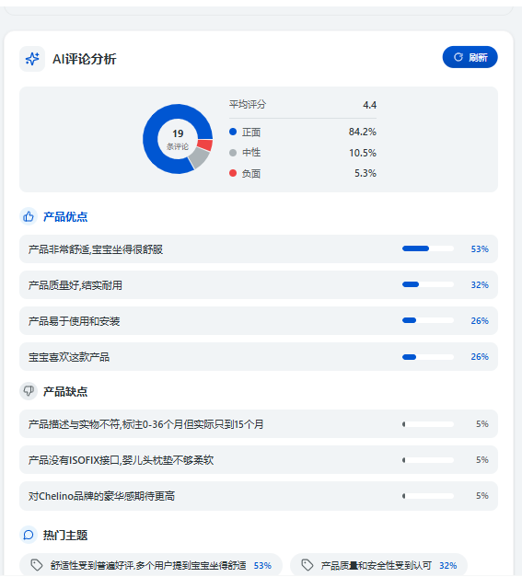Screen dimensions: 522x577
Task: Click the 5.3% negative percentage
Action: pyautogui.click(x=365, y=173)
